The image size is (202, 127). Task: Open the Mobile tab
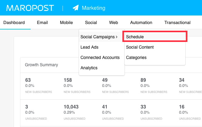click(66, 22)
